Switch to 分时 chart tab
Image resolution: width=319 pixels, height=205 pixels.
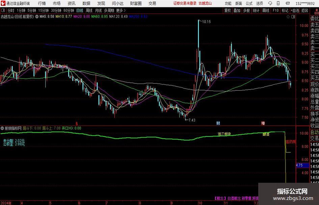11,10
